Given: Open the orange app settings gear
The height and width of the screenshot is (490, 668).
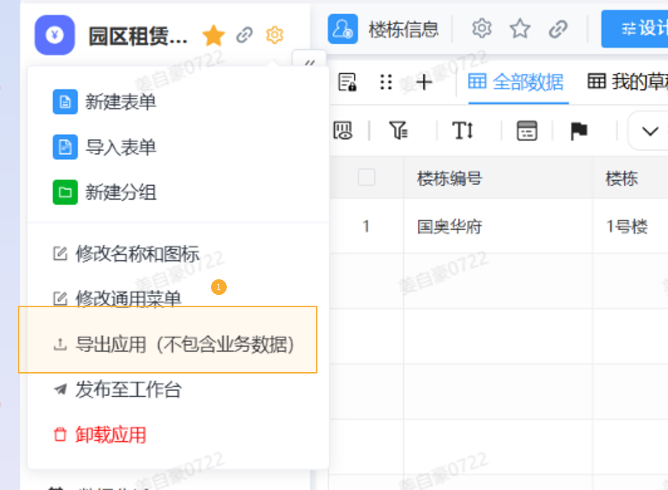Looking at the screenshot, I should click(275, 35).
